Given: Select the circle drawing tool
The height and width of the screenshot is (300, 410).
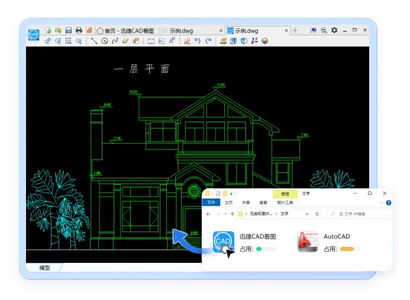Looking at the screenshot, I should point(105,41).
